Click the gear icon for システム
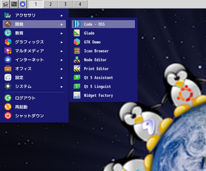206x171 pixels. pos(8,86)
